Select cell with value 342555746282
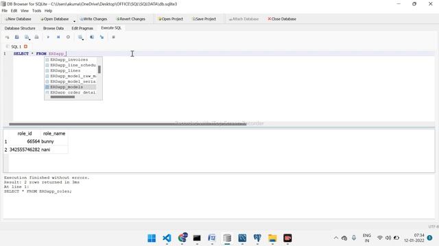Image resolution: width=439 pixels, height=246 pixels. click(25, 150)
